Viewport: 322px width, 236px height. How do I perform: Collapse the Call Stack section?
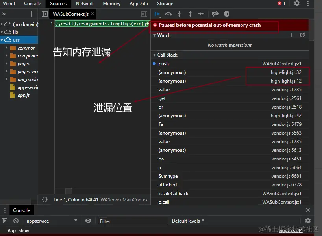click(154, 55)
